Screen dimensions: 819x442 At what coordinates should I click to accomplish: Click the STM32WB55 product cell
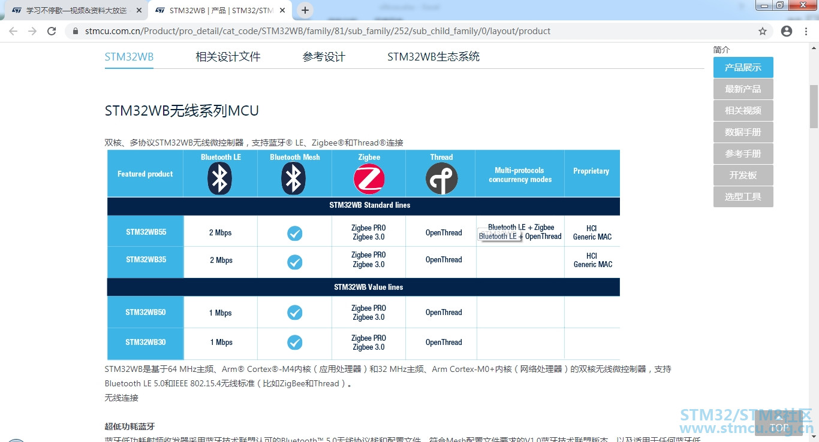coord(146,232)
